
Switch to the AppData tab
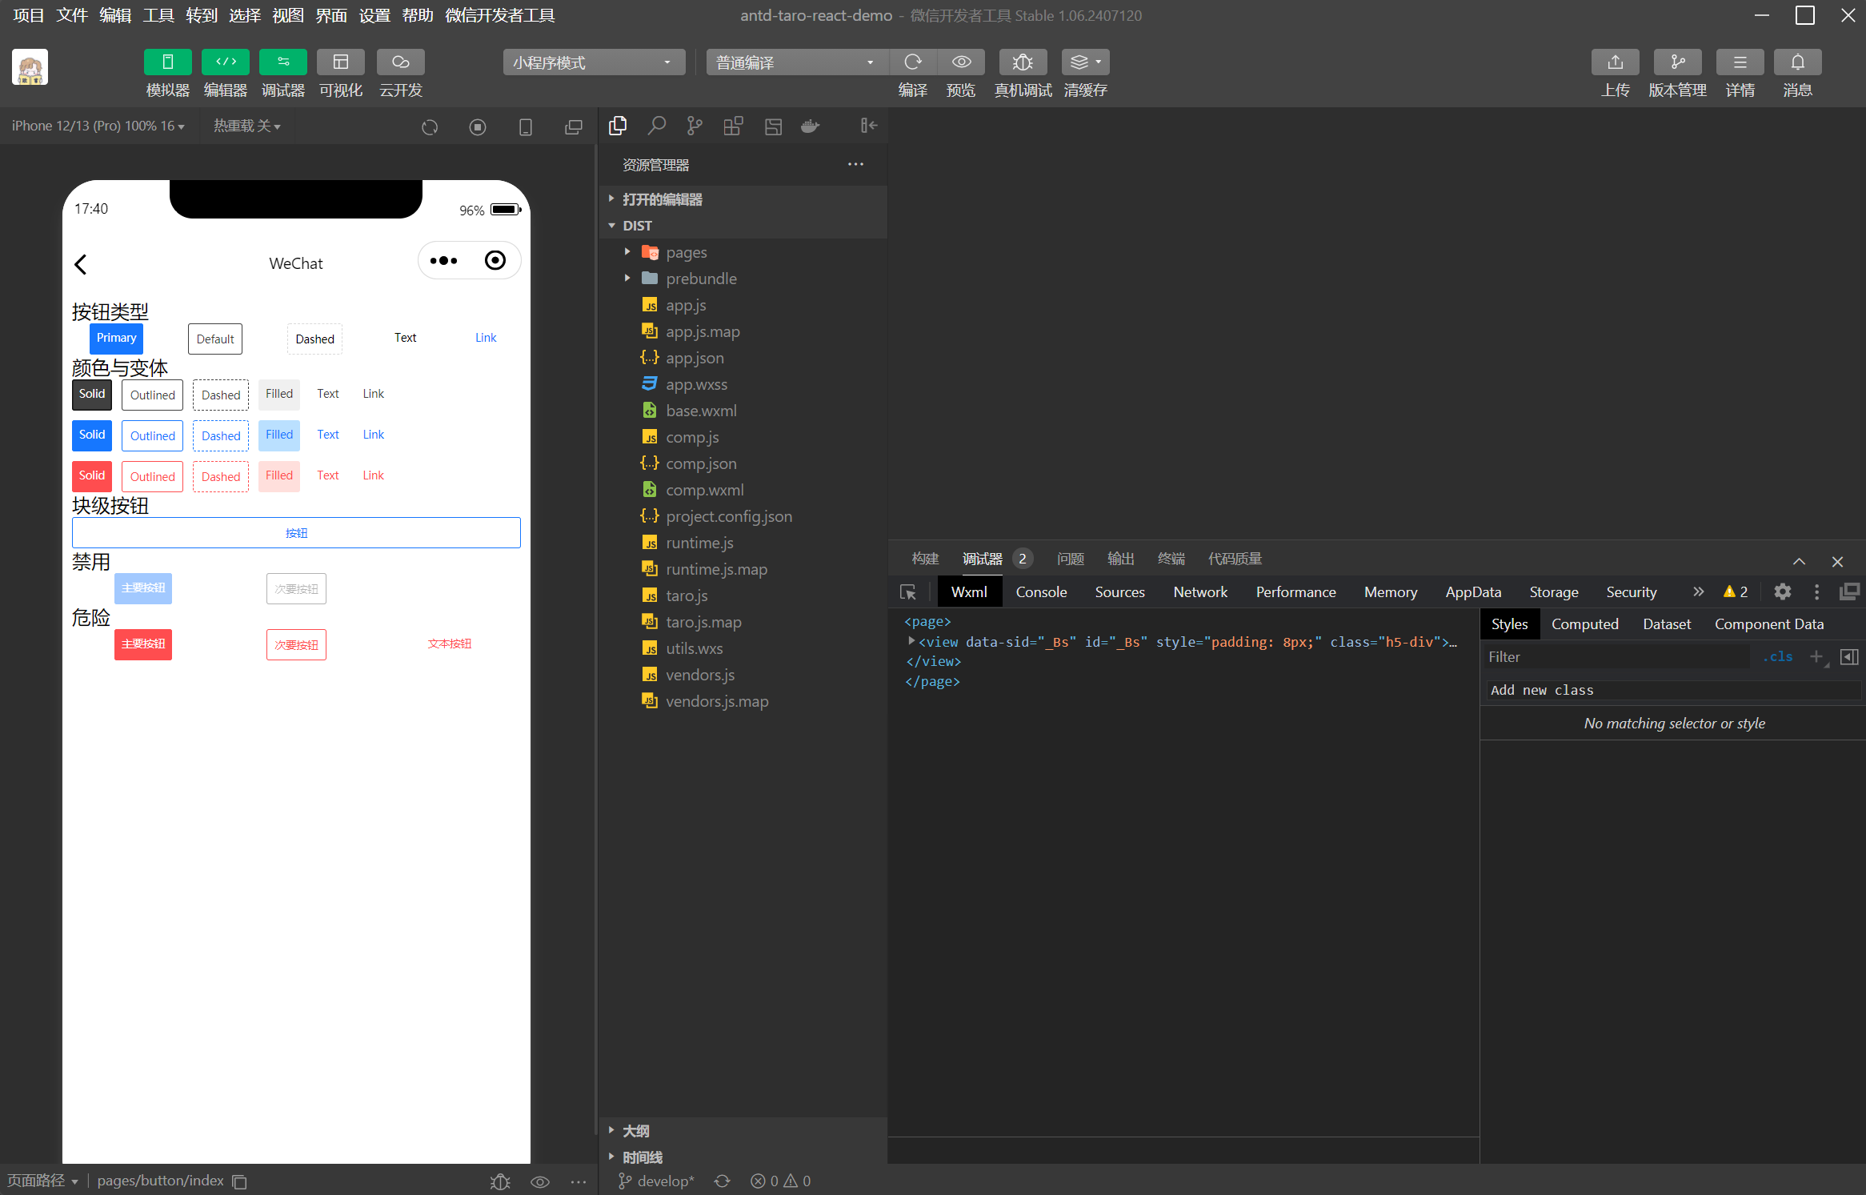1473,592
